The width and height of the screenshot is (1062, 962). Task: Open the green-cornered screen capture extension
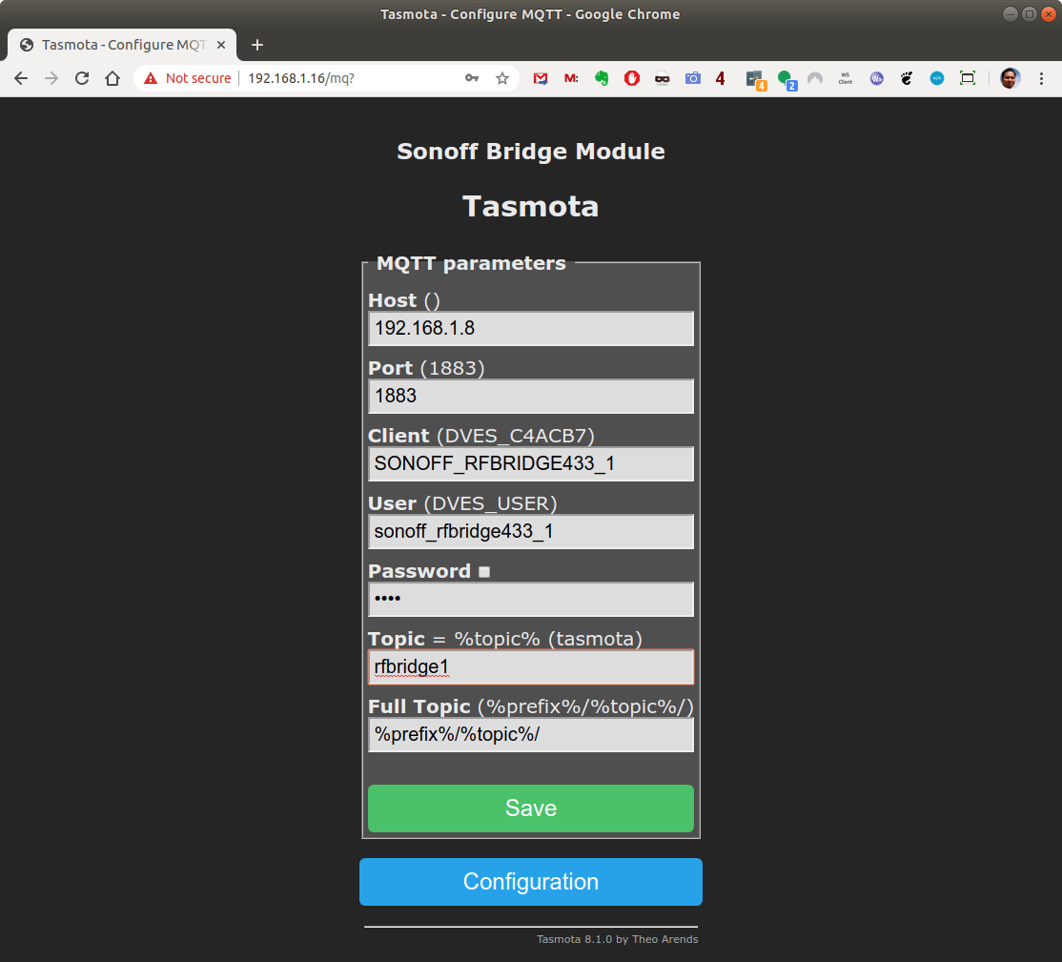pyautogui.click(x=968, y=78)
